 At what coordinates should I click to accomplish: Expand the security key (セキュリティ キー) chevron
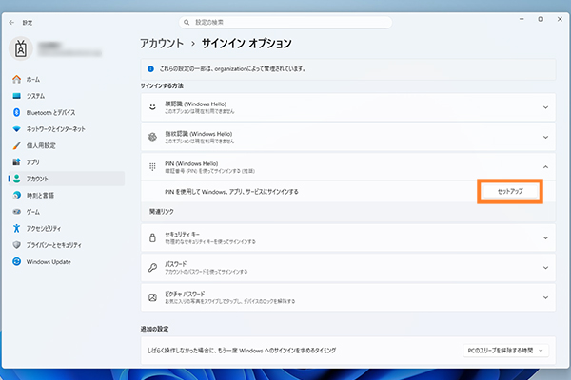[x=545, y=237]
